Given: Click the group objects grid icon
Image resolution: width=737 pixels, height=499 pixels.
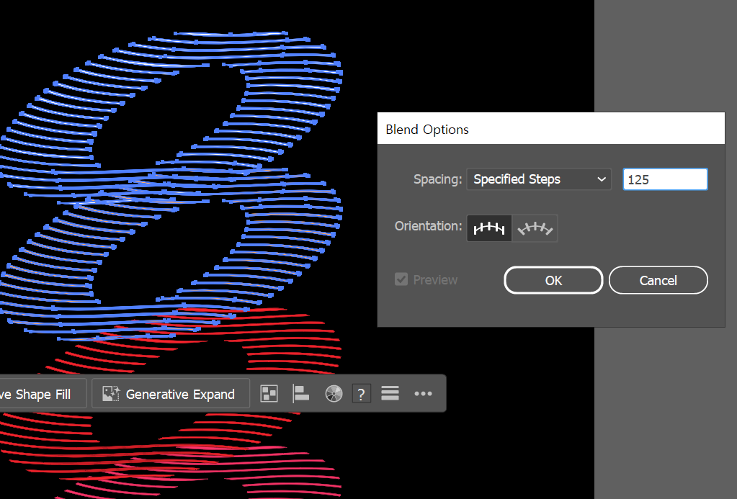Looking at the screenshot, I should (269, 394).
